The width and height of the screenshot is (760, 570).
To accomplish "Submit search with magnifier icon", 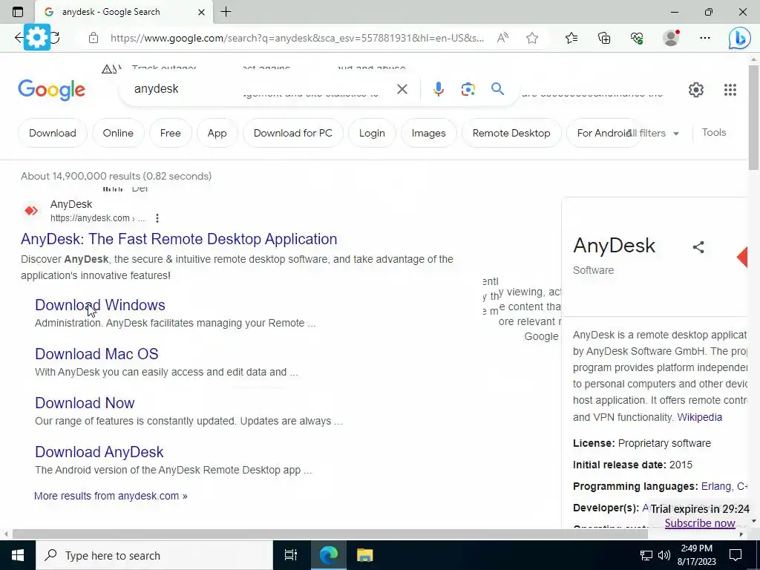I will point(497,89).
